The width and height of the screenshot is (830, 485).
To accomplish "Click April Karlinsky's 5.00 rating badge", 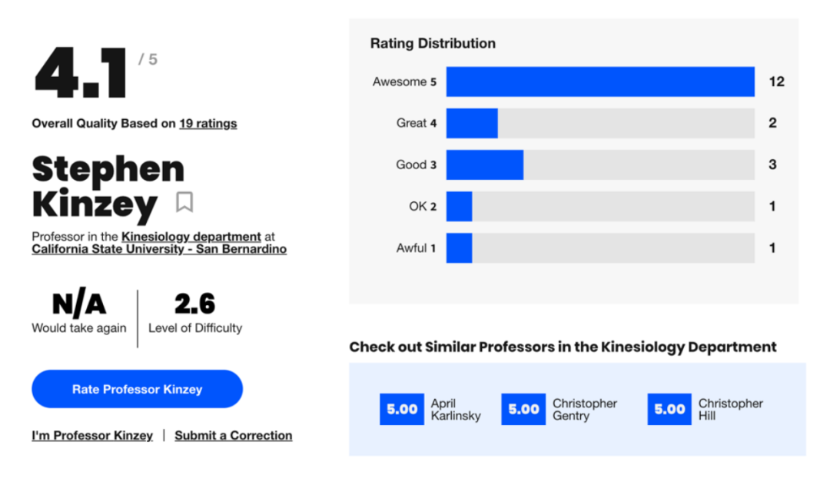I will pos(401,410).
